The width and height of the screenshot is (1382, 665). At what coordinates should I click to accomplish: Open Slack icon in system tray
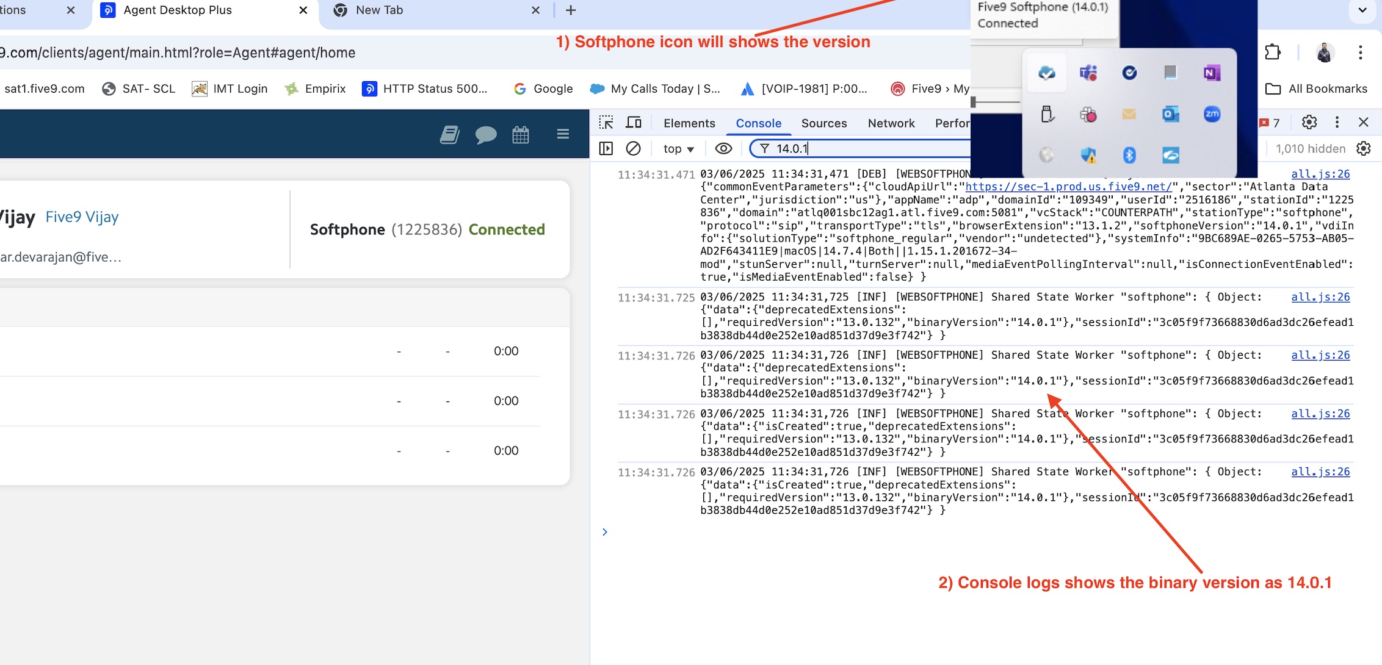point(1088,114)
